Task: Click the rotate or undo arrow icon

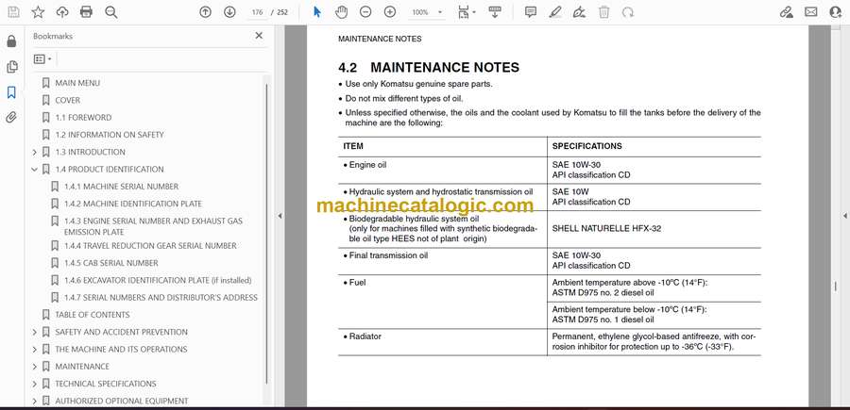Action: point(628,12)
